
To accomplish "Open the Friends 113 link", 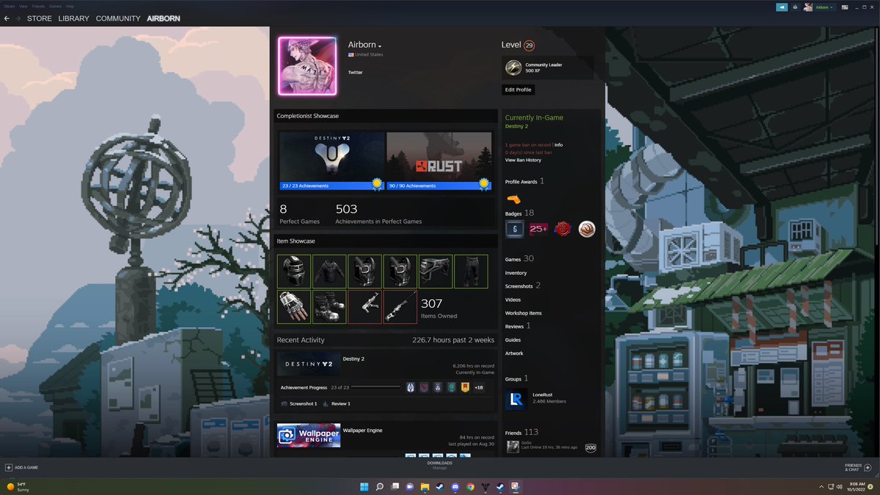I will tap(521, 433).
